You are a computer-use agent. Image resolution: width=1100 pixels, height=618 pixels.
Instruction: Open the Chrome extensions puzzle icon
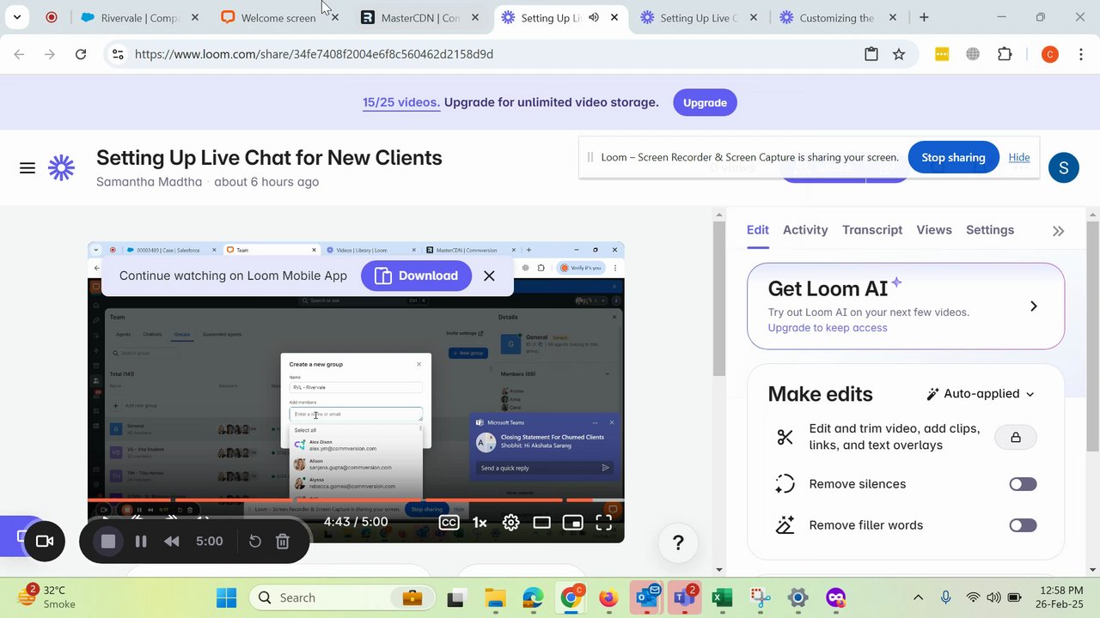pyautogui.click(x=1005, y=54)
